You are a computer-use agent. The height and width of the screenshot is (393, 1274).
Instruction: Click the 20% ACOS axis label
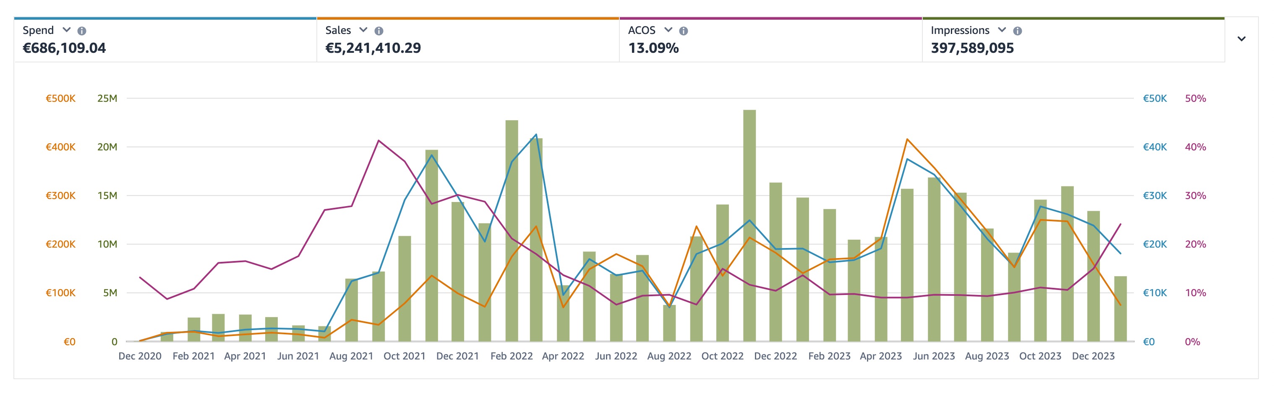[x=1196, y=244]
